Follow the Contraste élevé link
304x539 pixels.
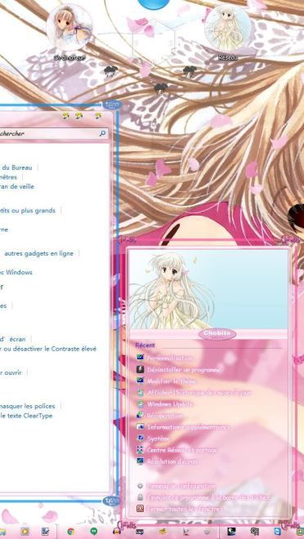[x=48, y=349]
